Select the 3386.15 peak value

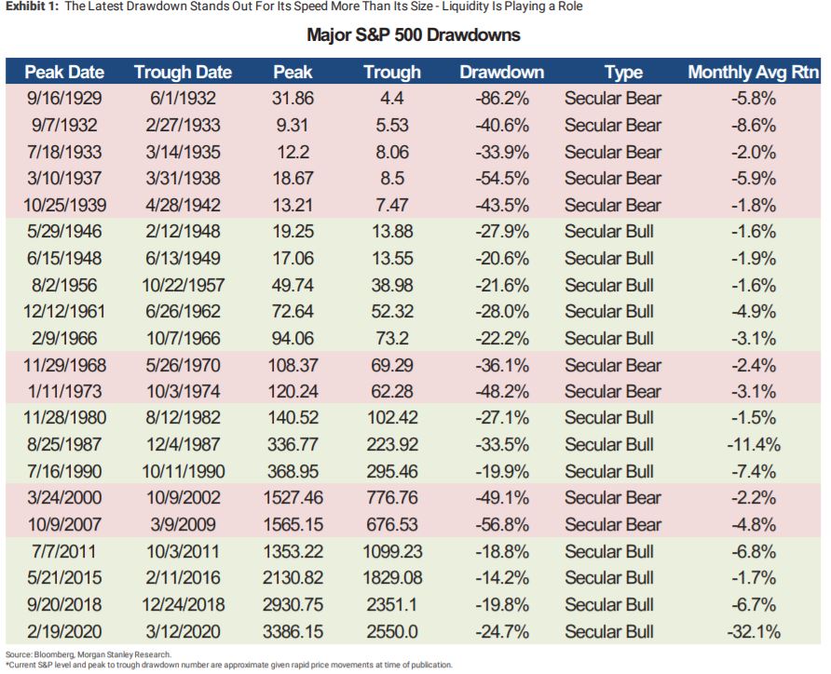point(293,632)
